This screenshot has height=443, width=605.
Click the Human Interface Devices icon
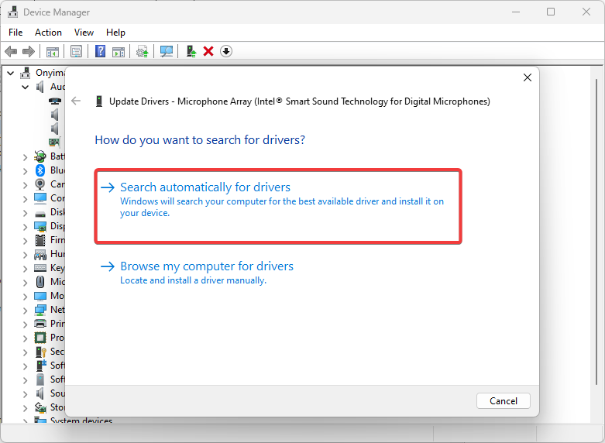40,254
